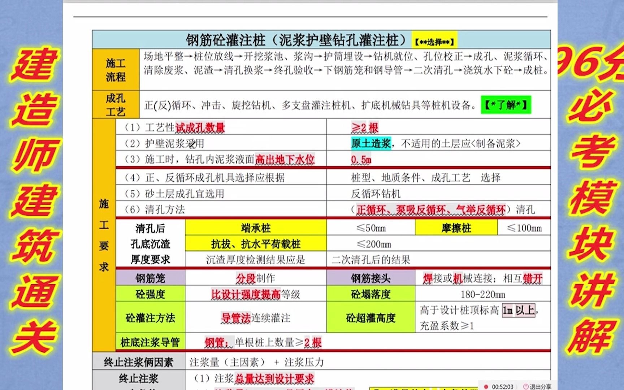Click the ≤100mm value
The height and width of the screenshot is (390, 624).
tap(524, 228)
